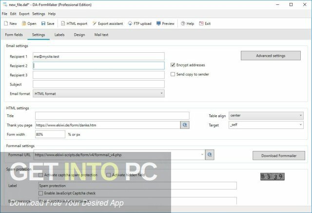Click the Subject input field

tap(98, 84)
